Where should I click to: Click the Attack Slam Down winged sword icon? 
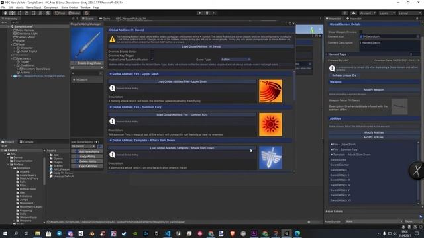(x=270, y=158)
